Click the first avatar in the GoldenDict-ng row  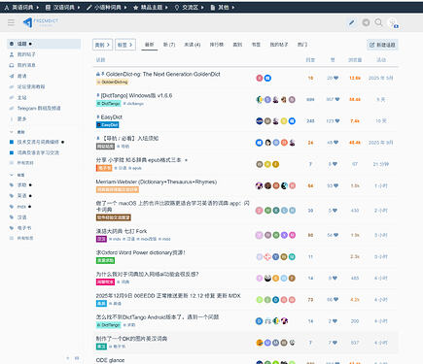pyautogui.click(x=260, y=78)
